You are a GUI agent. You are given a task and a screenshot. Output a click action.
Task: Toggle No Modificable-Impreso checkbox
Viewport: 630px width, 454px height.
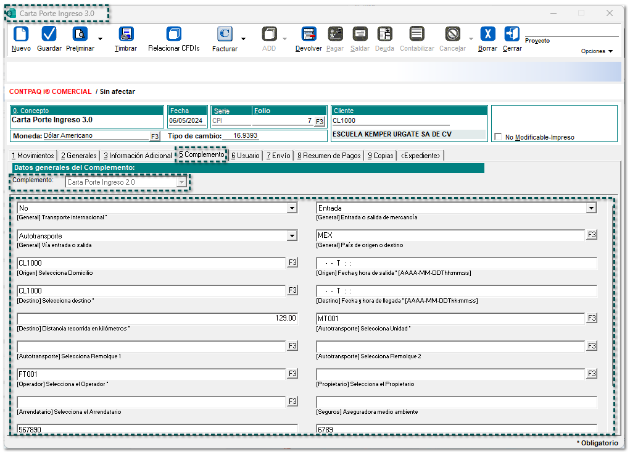(498, 137)
